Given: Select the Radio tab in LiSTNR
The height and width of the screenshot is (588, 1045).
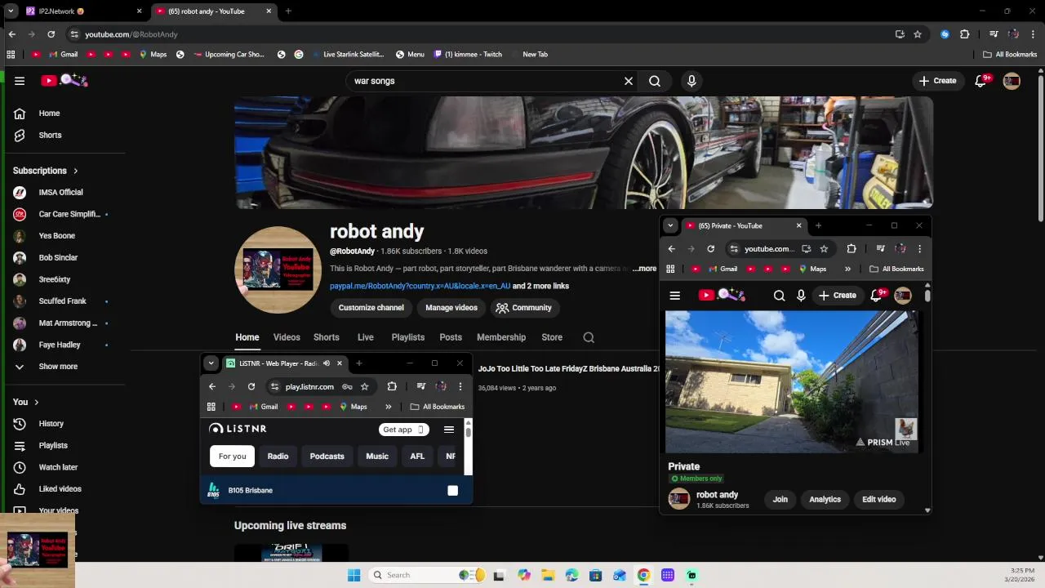Looking at the screenshot, I should click(x=278, y=457).
